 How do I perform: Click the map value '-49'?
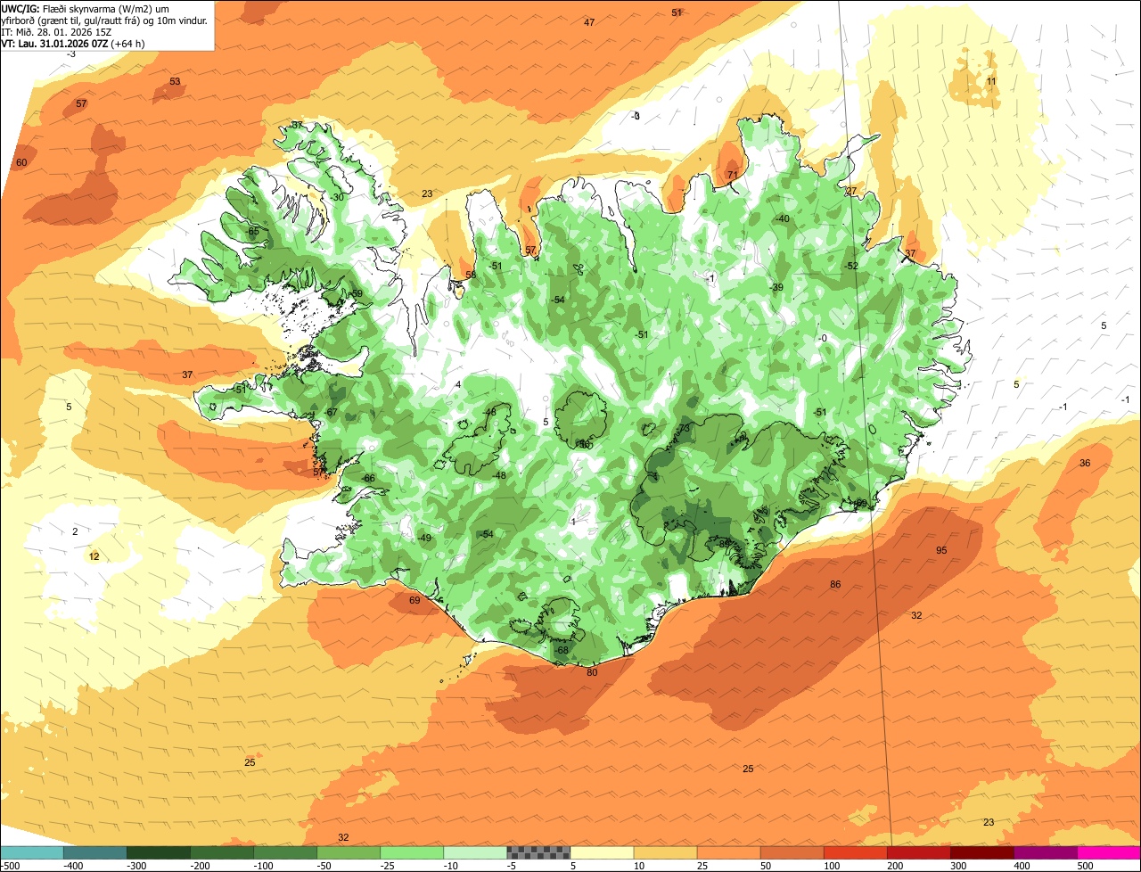tap(424, 538)
